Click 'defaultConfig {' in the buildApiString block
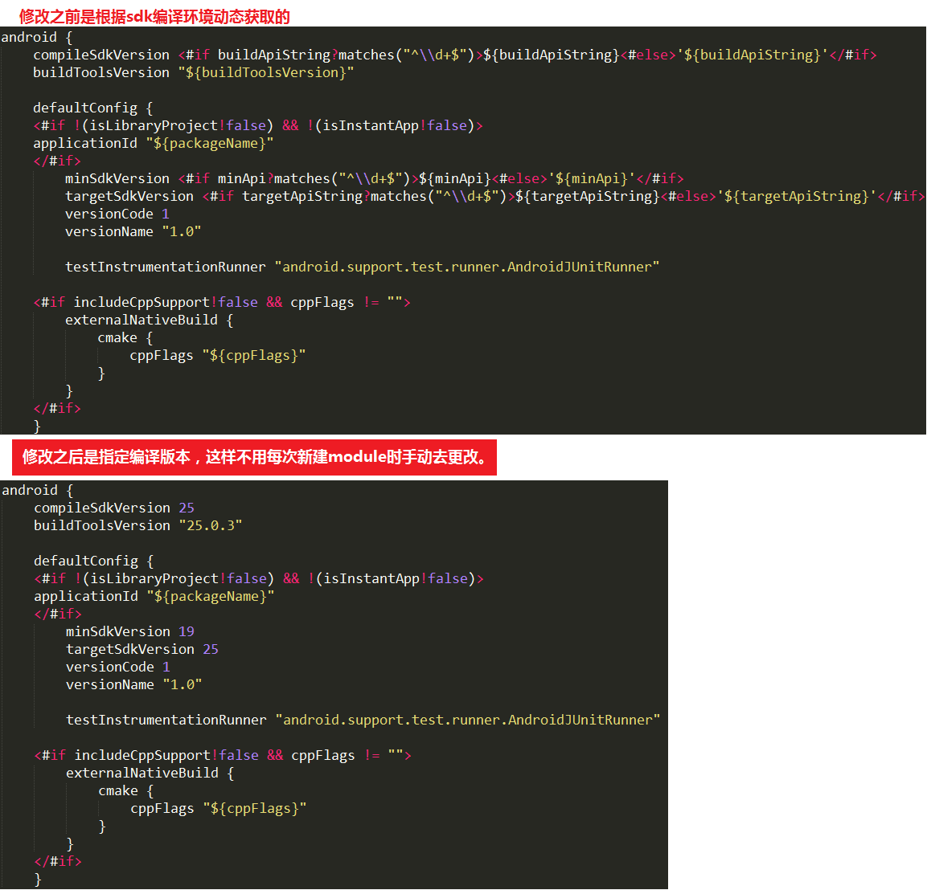 (92, 108)
